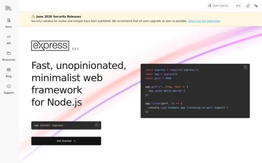Copy the npm install express command
This screenshot has height=163, width=262.
(97, 125)
